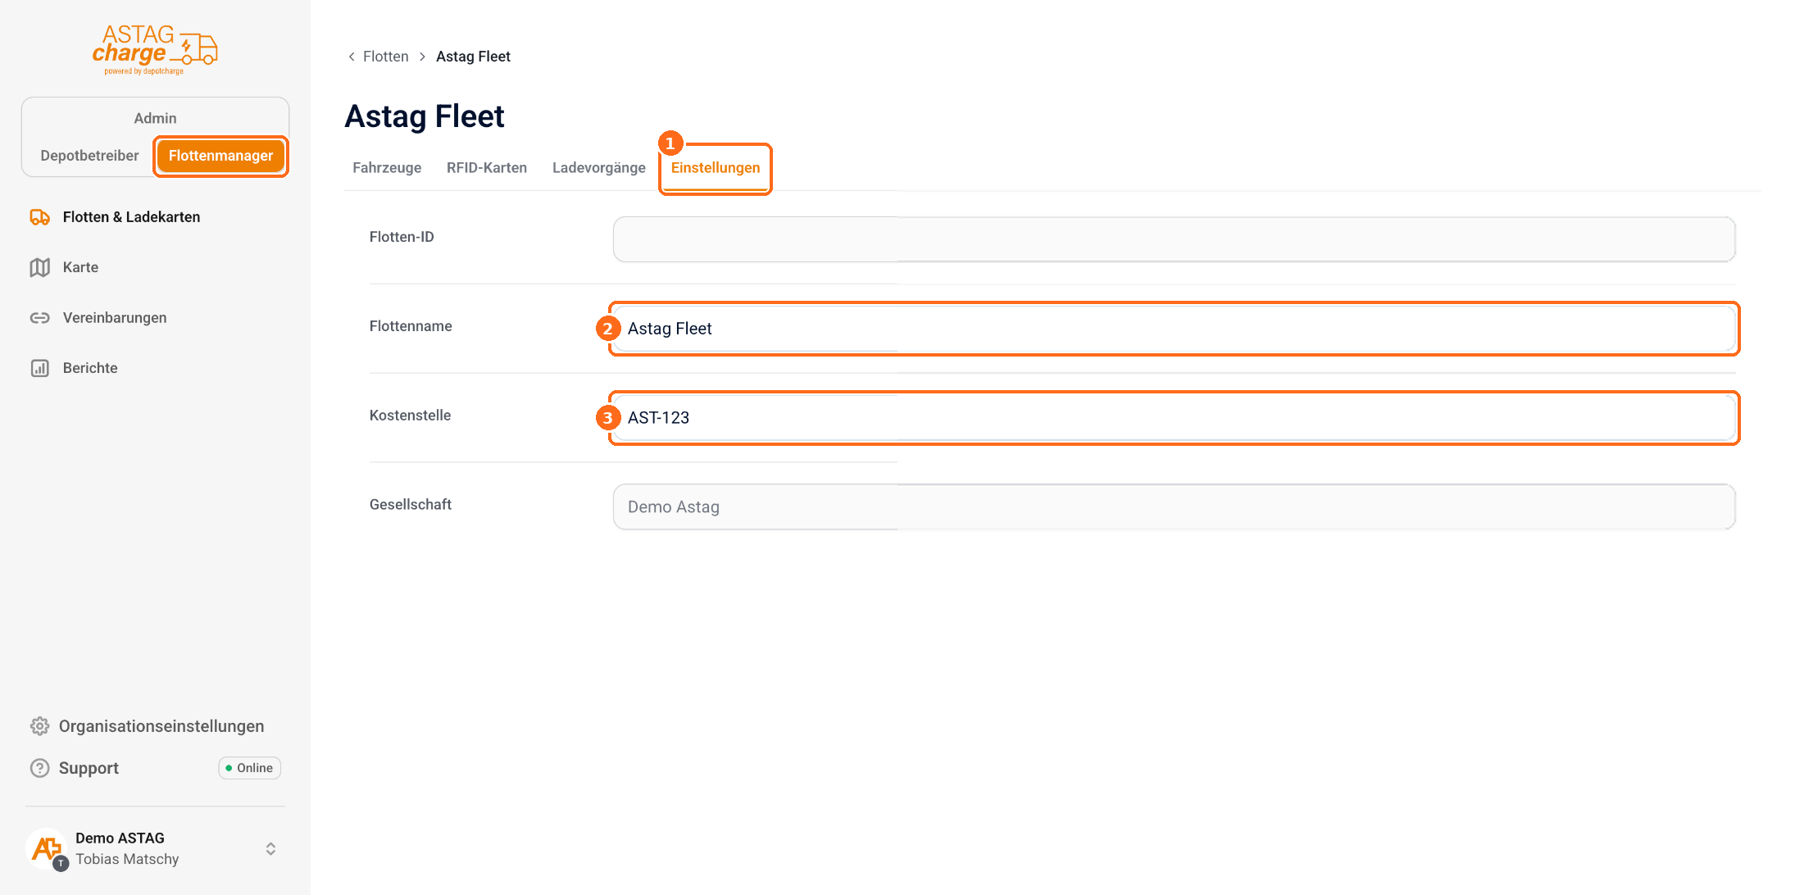Click the Demo ASTAG avatar
The width and height of the screenshot is (1795, 895).
pyautogui.click(x=47, y=848)
